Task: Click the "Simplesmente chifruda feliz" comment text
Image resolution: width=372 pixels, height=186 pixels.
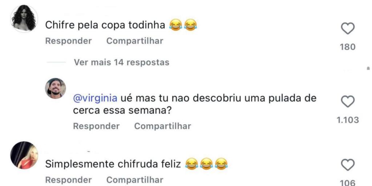Action: 113,164
